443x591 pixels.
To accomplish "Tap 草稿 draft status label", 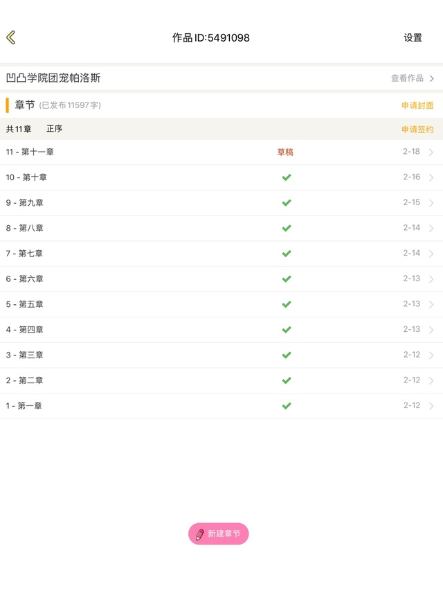I will [x=285, y=152].
